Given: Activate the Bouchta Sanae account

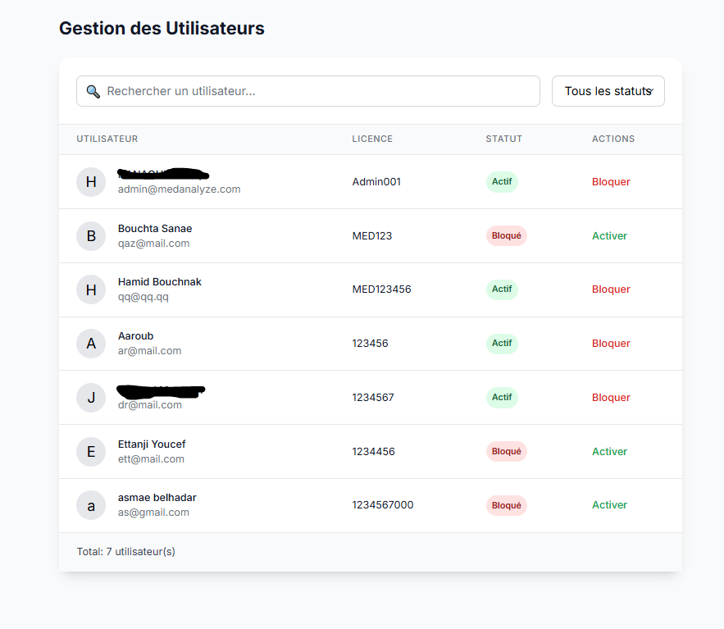Looking at the screenshot, I should [609, 236].
